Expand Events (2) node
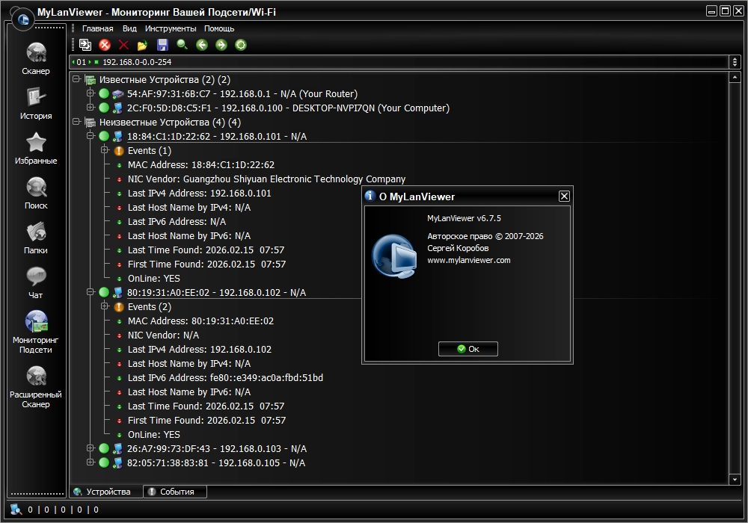 [105, 306]
